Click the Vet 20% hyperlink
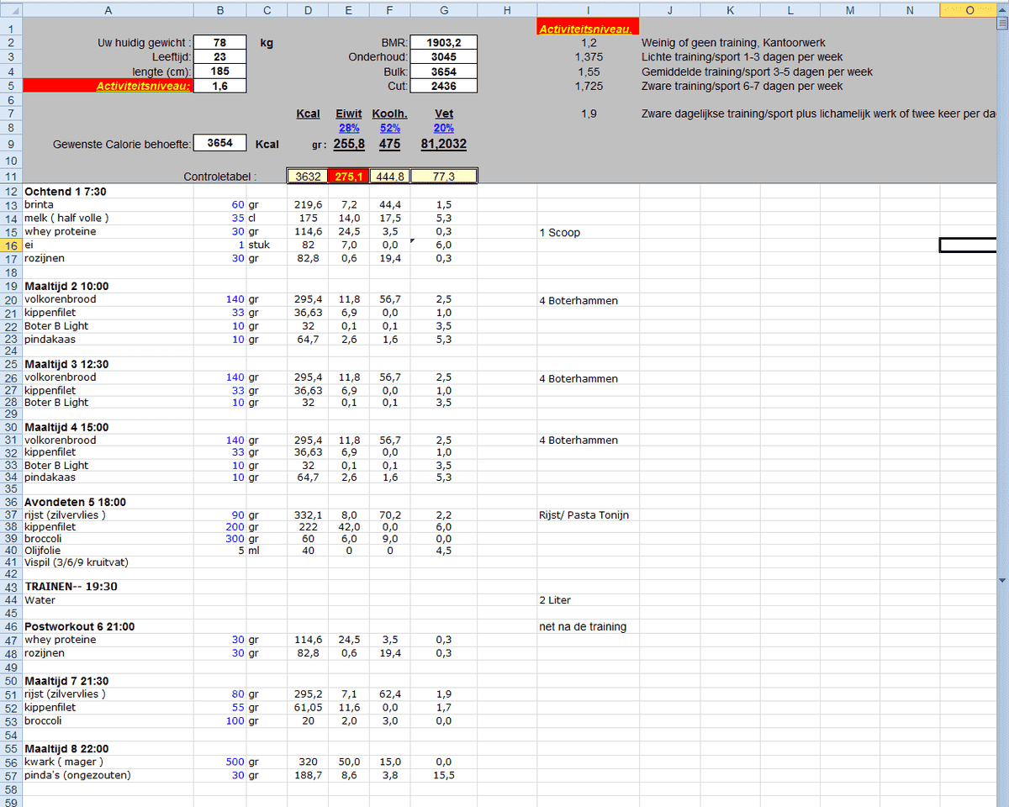 (x=443, y=128)
